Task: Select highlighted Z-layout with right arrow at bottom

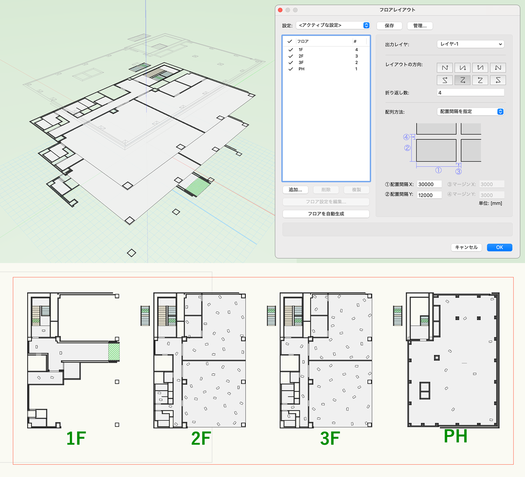Action: 462,80
